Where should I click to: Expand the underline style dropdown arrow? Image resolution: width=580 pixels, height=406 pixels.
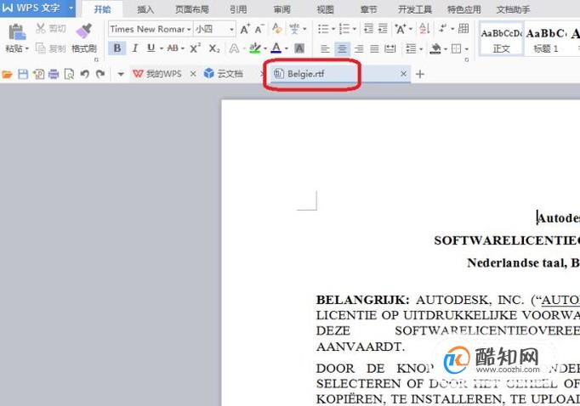162,48
